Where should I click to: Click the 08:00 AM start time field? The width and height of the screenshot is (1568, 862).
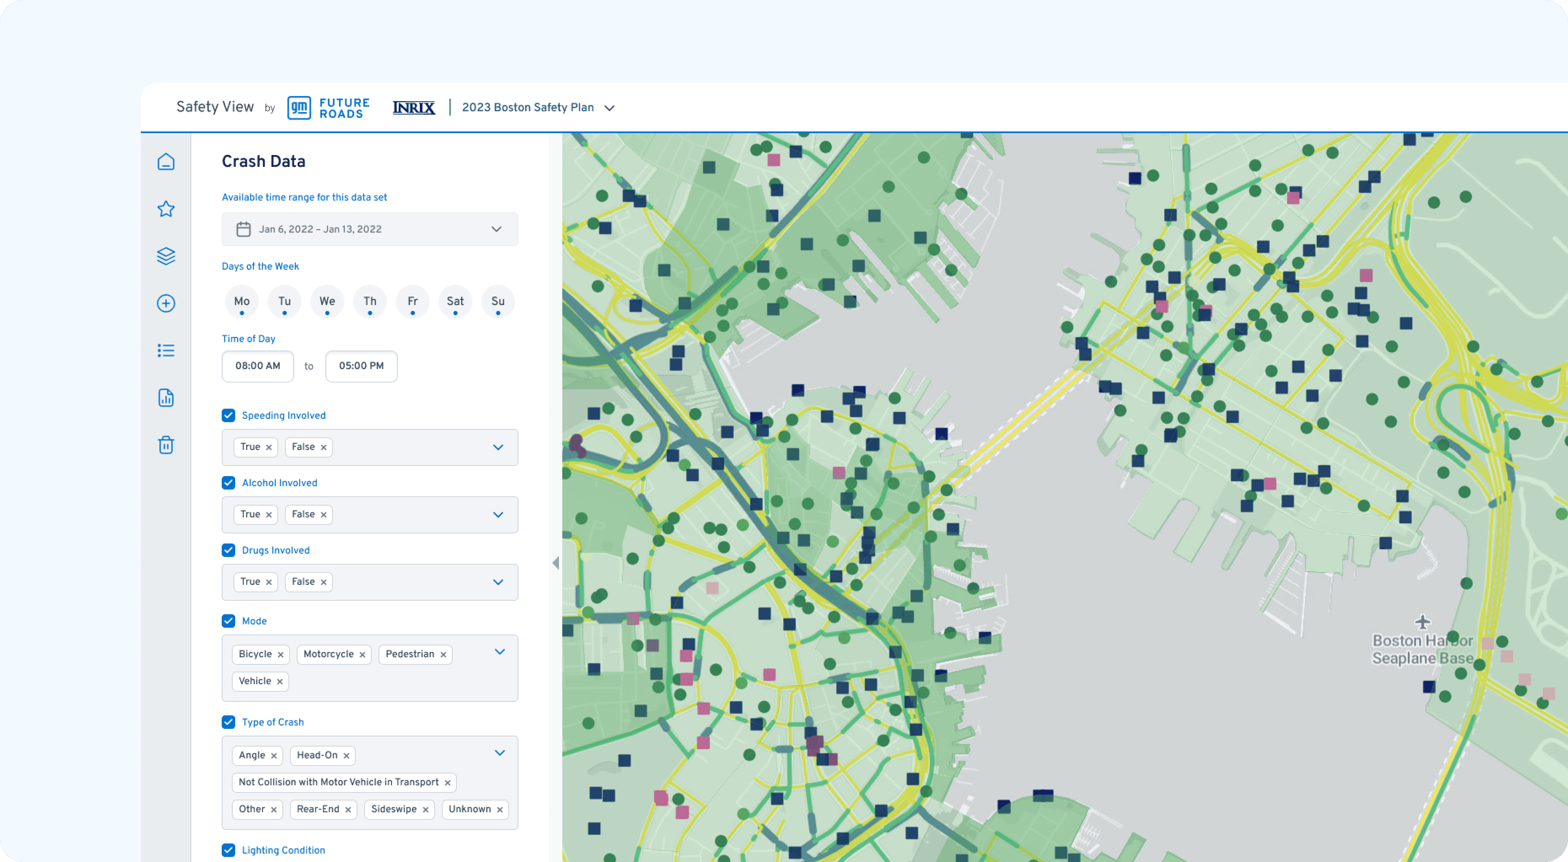[258, 366]
